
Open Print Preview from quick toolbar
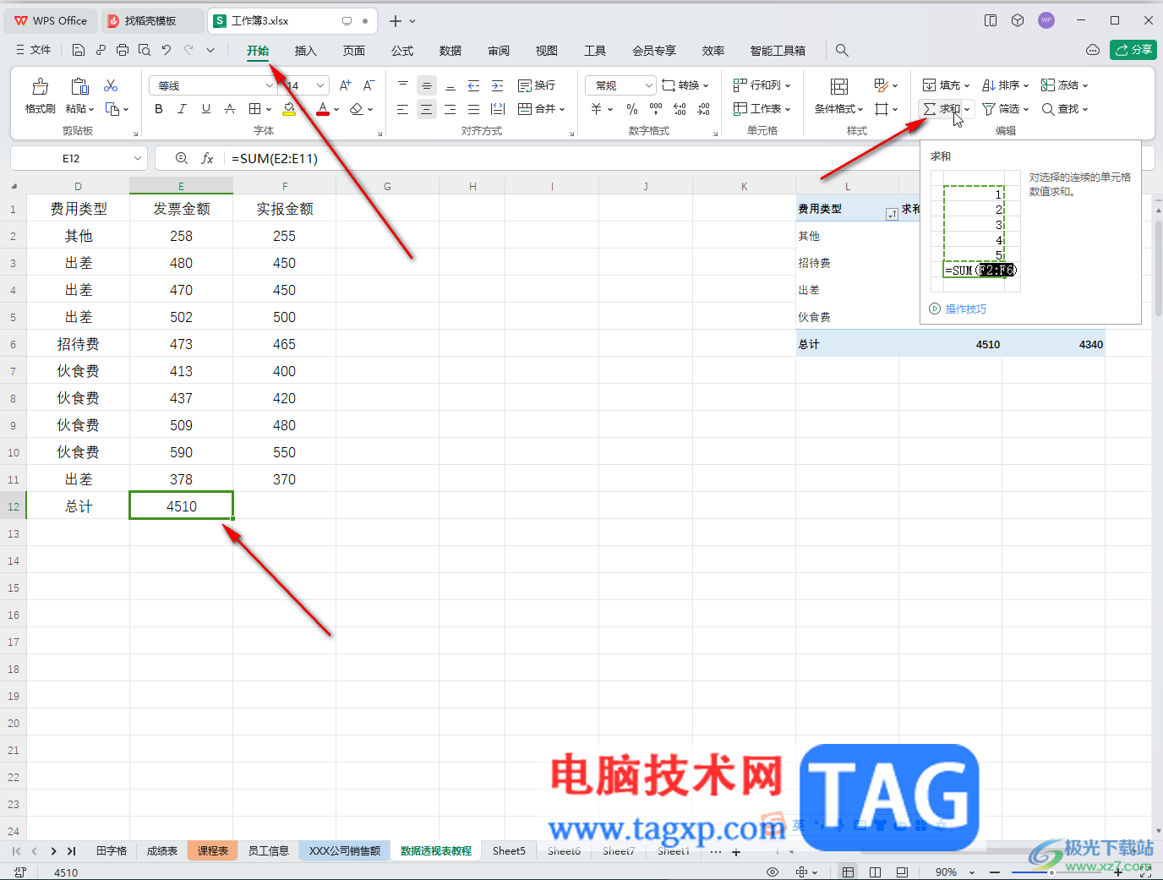coord(145,50)
